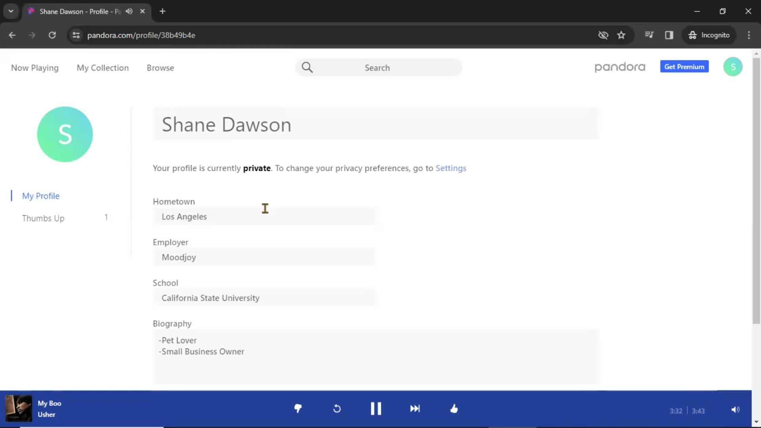Click elapsed time 3:32
Screen dimensions: 761x428
[676, 411]
